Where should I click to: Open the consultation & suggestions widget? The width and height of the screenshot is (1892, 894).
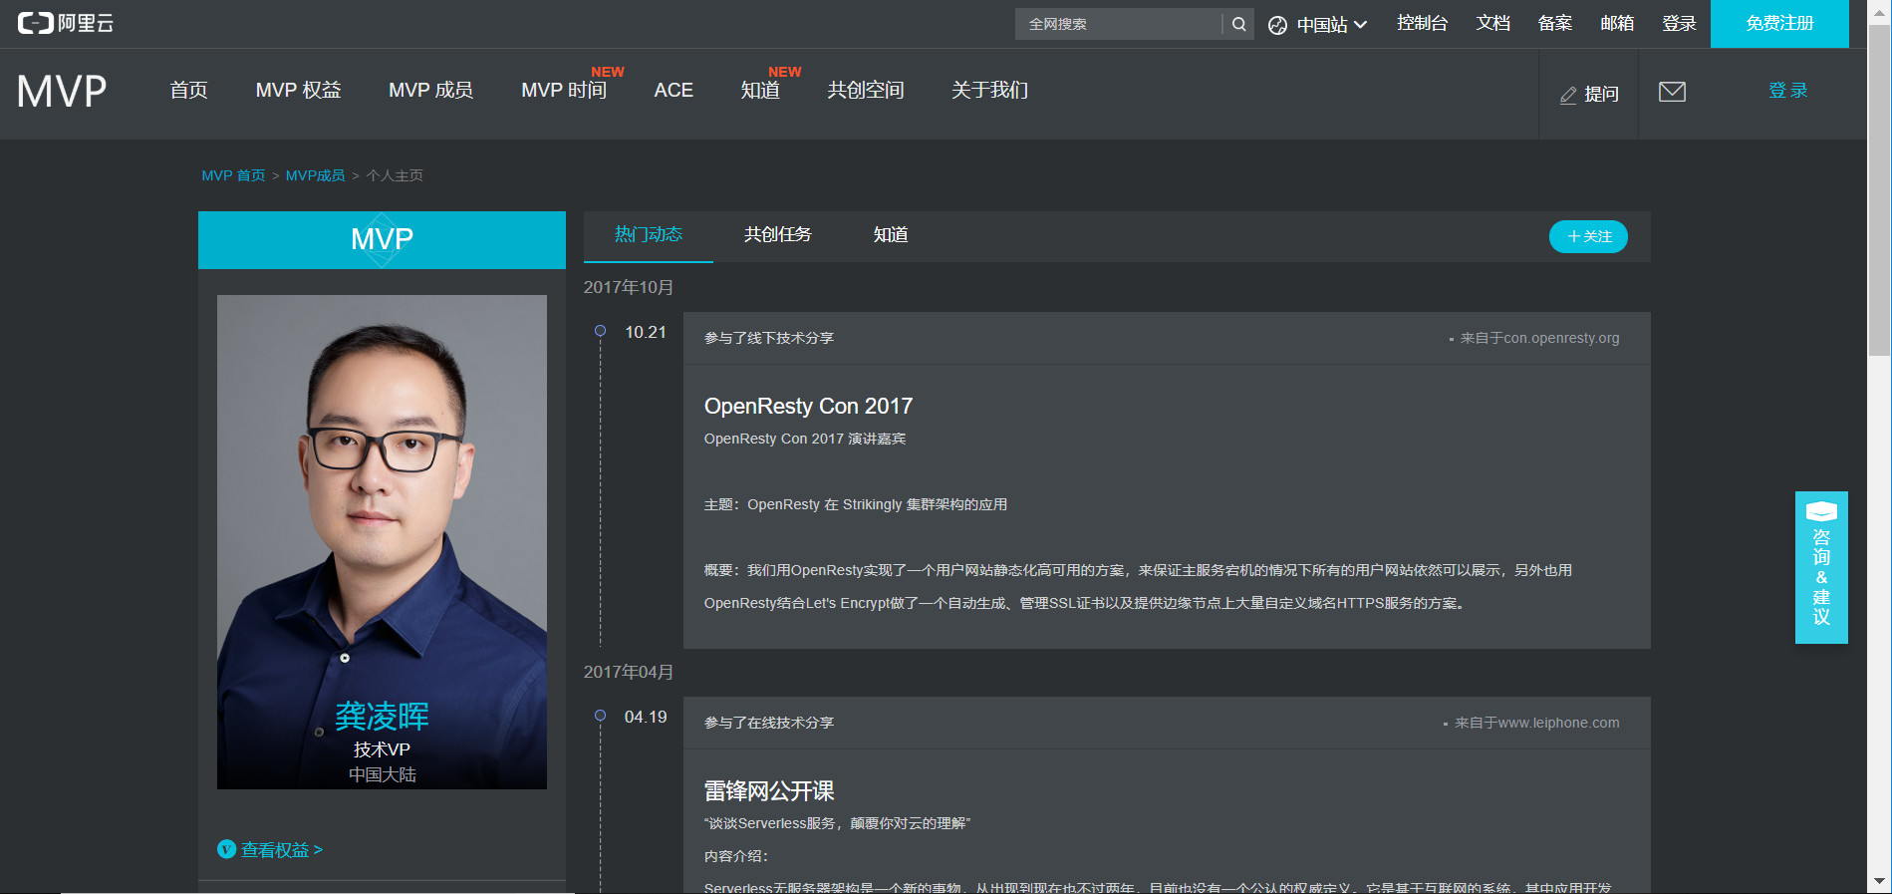(1820, 567)
